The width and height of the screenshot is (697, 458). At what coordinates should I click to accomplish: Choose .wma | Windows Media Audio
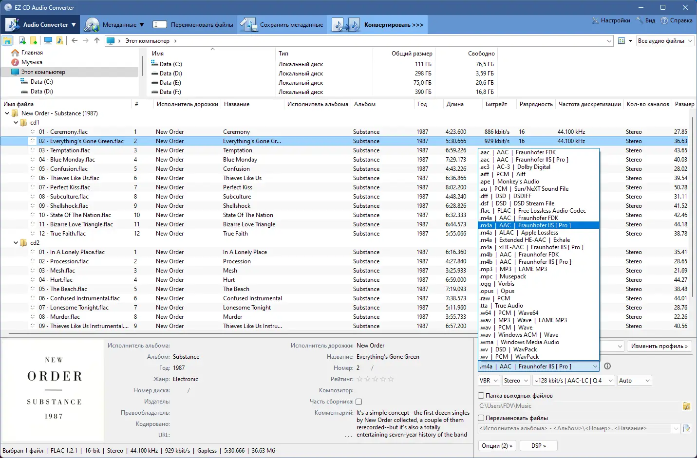pos(539,342)
